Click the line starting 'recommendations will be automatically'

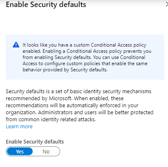[72, 106]
